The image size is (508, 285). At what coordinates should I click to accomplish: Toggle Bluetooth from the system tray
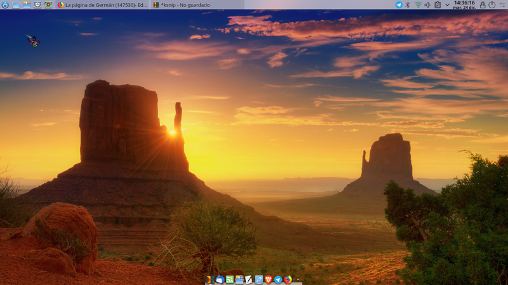(x=408, y=4)
